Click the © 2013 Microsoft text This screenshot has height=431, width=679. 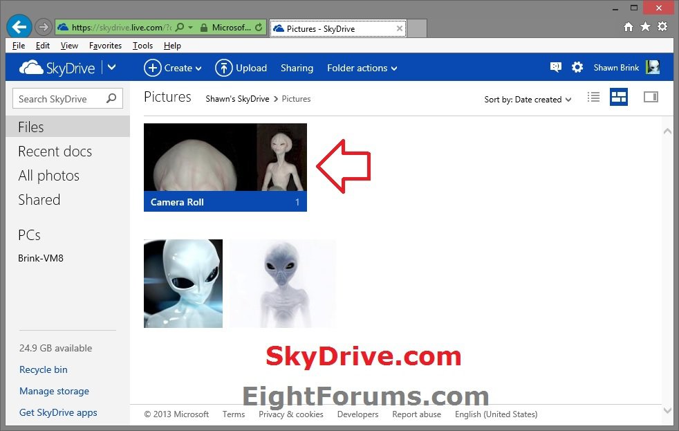(176, 414)
